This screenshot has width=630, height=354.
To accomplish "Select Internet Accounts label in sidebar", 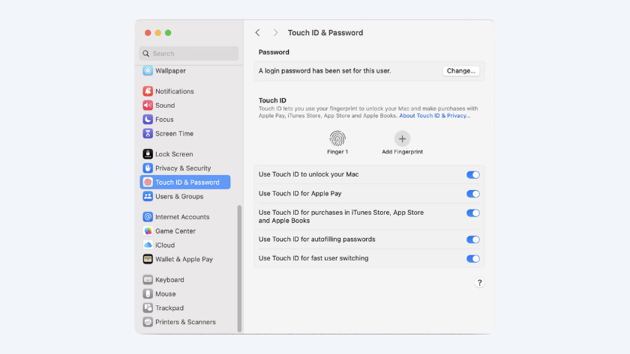I will pyautogui.click(x=182, y=217).
